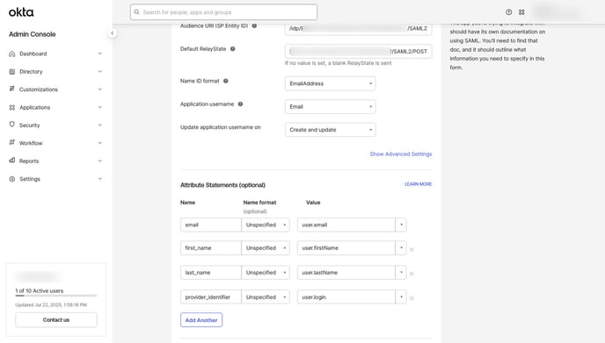This screenshot has height=343, width=605.
Task: Open the Reports menu item
Action: tap(56, 161)
